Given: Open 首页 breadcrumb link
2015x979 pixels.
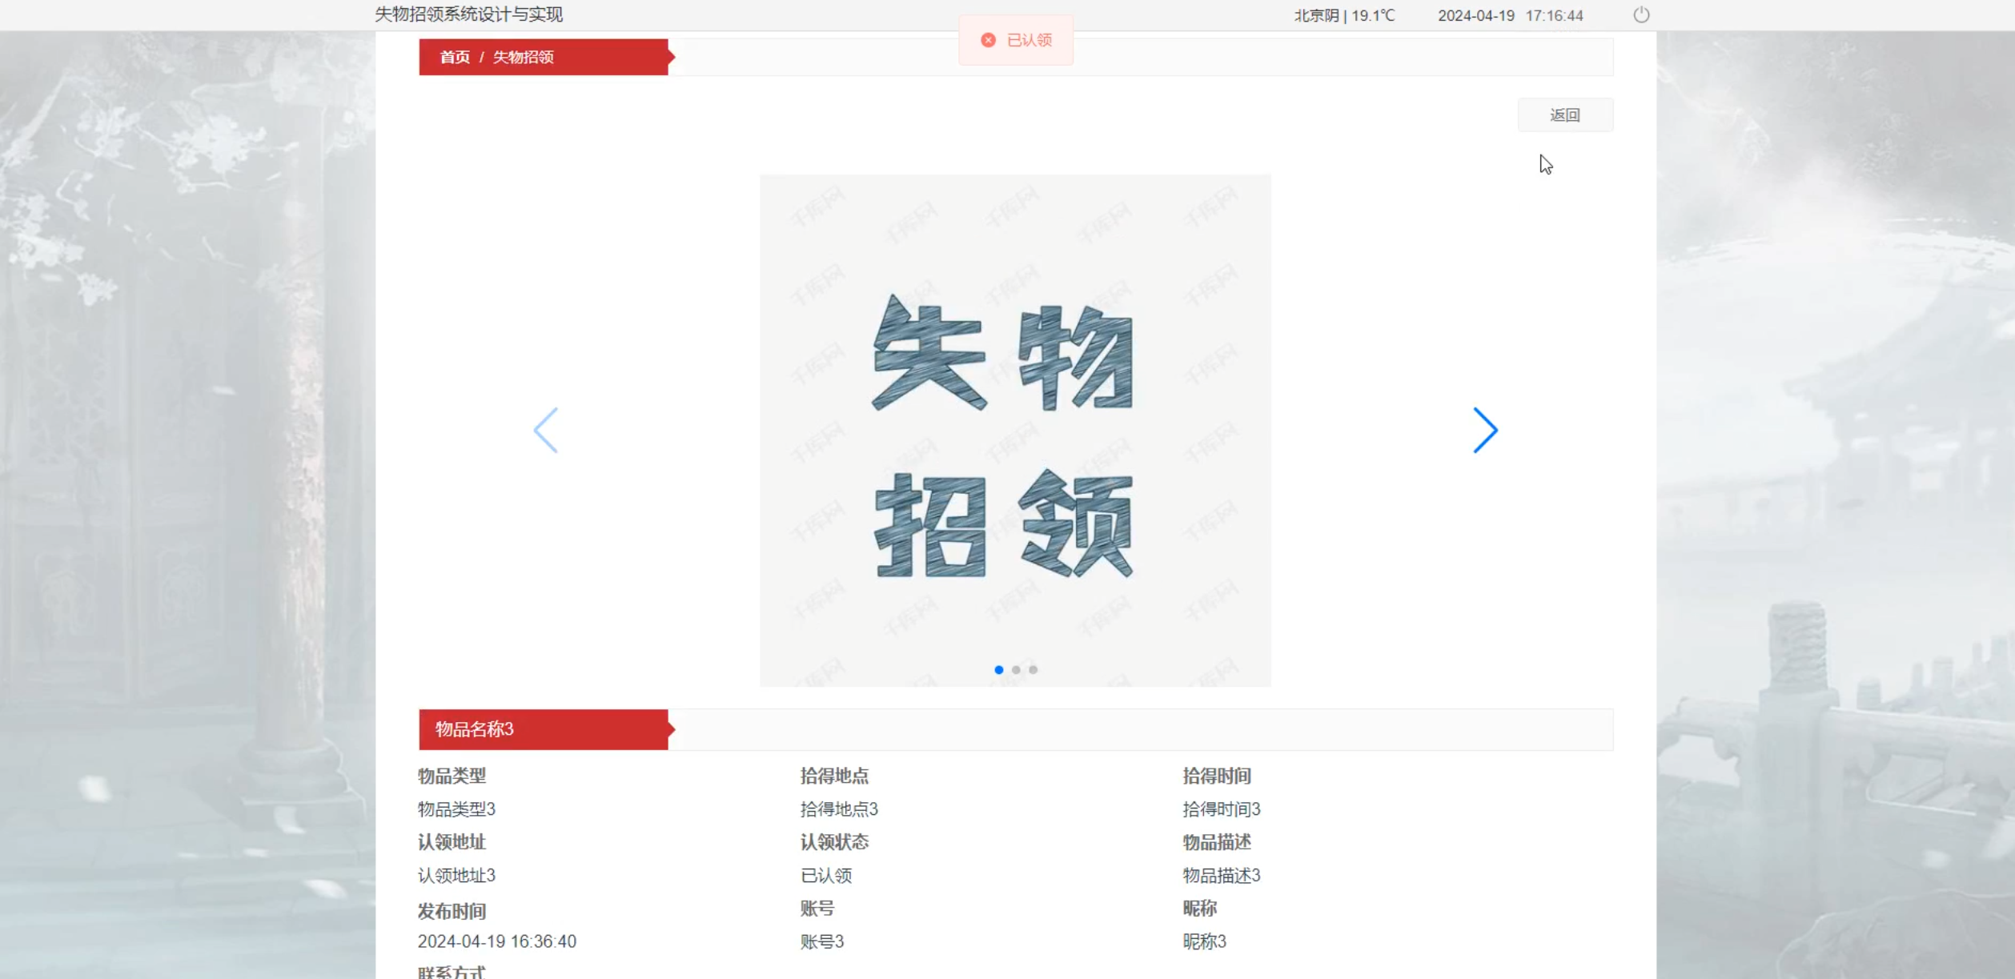Looking at the screenshot, I should point(455,58).
